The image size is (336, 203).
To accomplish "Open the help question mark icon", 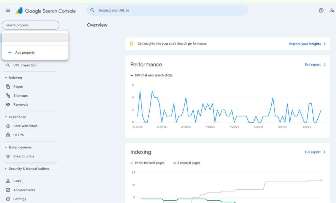I will click(321, 10).
